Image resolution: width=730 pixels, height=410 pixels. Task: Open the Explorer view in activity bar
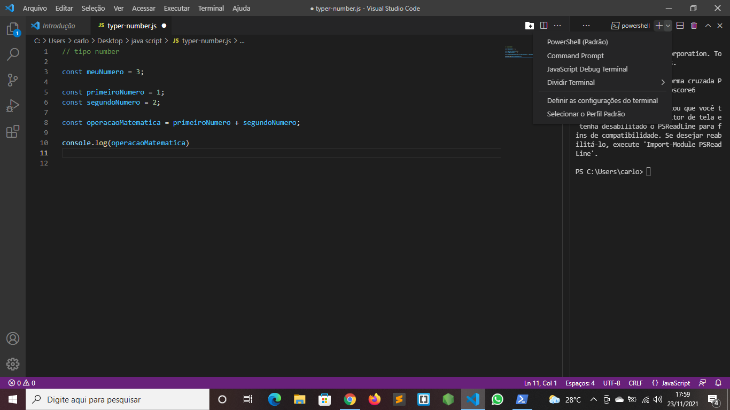coord(13,29)
